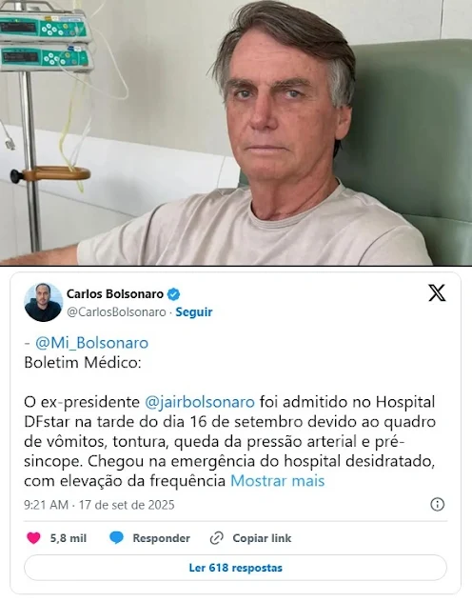
Task: Click the @CarlosBolsonaro handle
Action: click(x=116, y=312)
